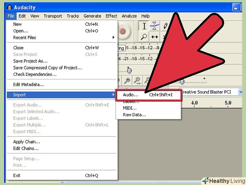Select Raw Data... in the Import submenu
The width and height of the screenshot is (246, 185).
148,115
